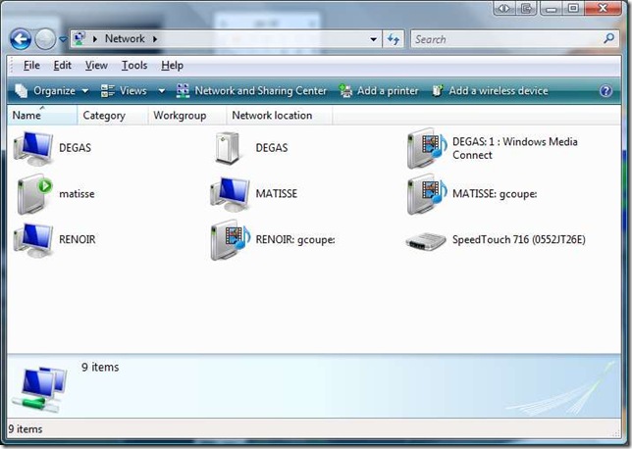Open the recent pages dropdown arrow

click(x=64, y=39)
